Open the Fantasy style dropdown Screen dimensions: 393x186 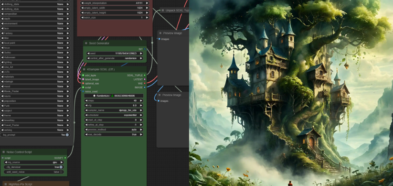pyautogui.click(x=35, y=33)
